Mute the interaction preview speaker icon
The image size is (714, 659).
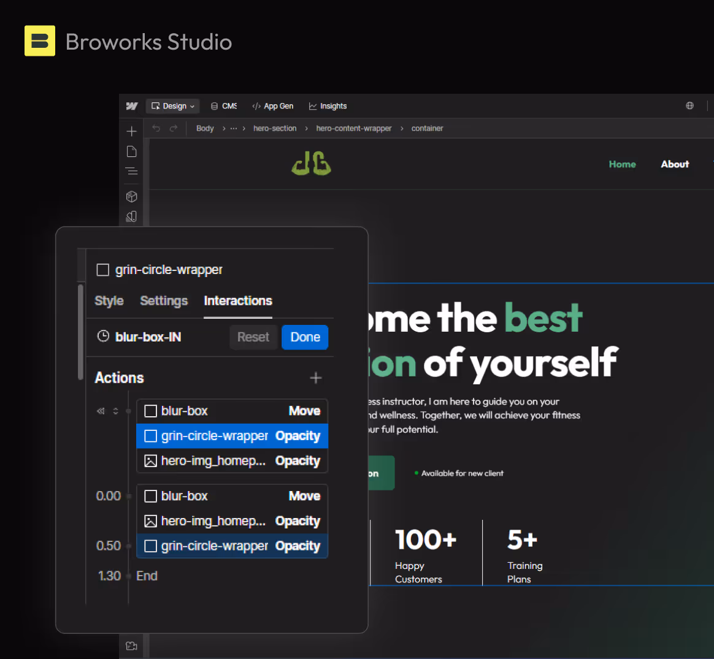click(x=100, y=411)
